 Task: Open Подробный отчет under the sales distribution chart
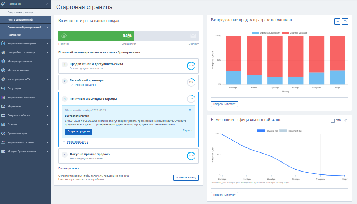(224, 104)
